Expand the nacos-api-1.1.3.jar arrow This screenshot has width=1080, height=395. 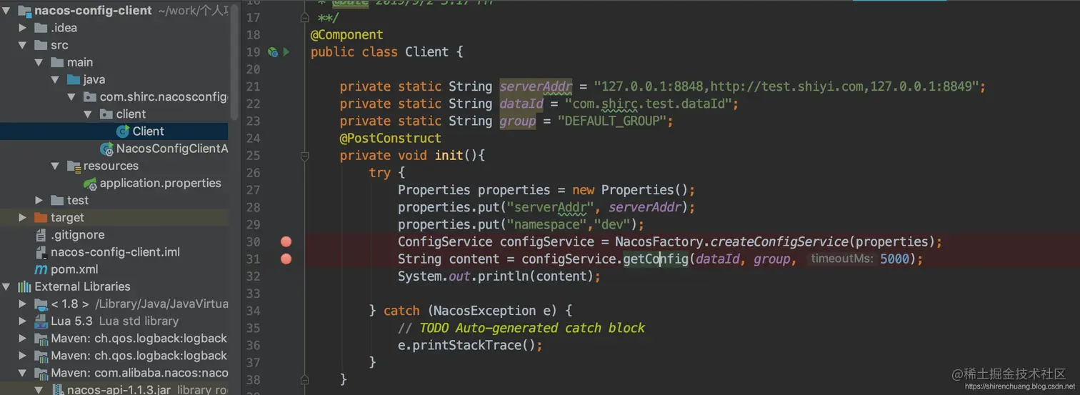[x=39, y=390]
